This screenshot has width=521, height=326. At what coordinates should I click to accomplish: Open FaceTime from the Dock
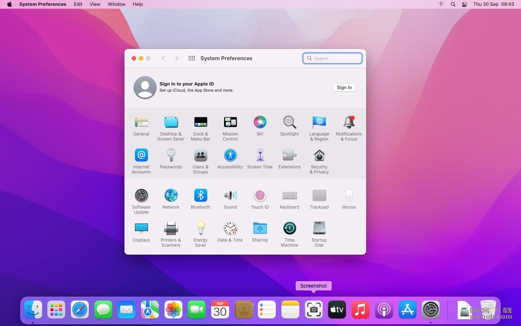[x=197, y=310]
